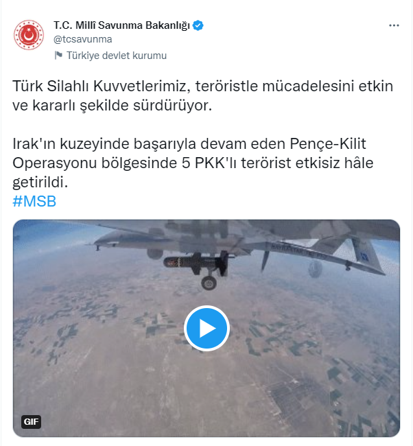Click the missile under the drone wing
The image size is (413, 446).
pyautogui.click(x=196, y=263)
